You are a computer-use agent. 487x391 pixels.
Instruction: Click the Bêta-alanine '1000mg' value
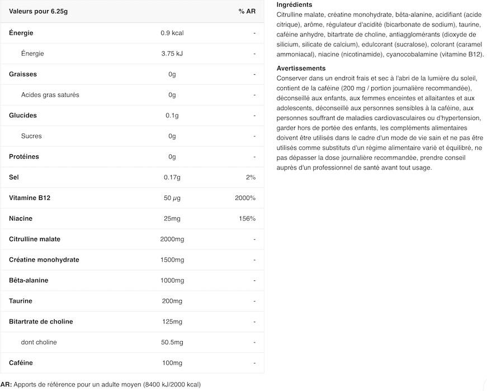(172, 280)
